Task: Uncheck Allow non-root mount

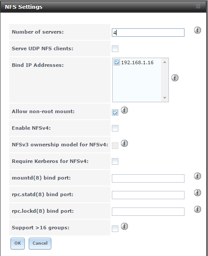Action: pos(115,112)
